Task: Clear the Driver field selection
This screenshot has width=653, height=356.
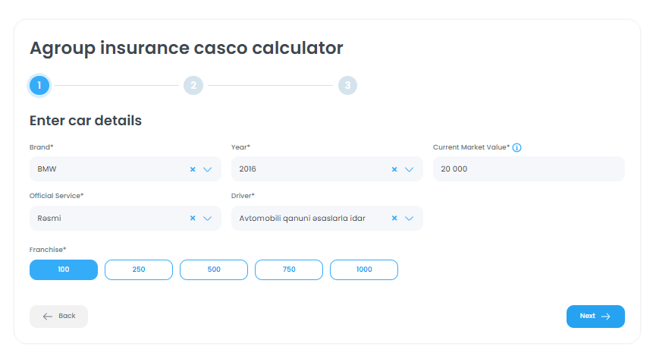Action: tap(394, 218)
